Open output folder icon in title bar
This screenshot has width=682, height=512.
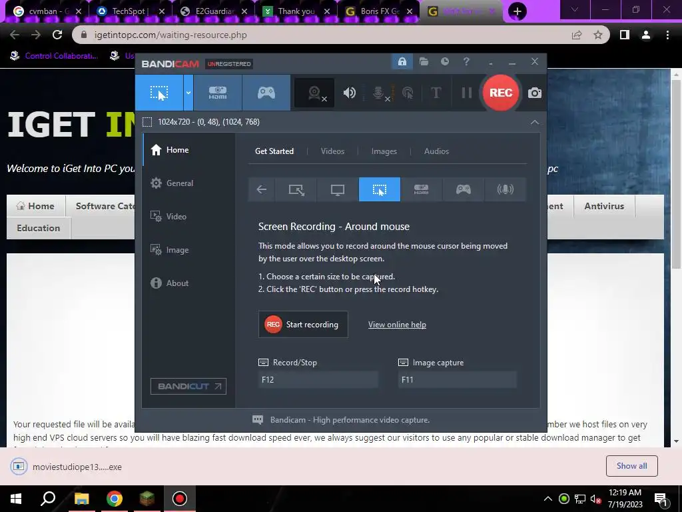pyautogui.click(x=424, y=62)
